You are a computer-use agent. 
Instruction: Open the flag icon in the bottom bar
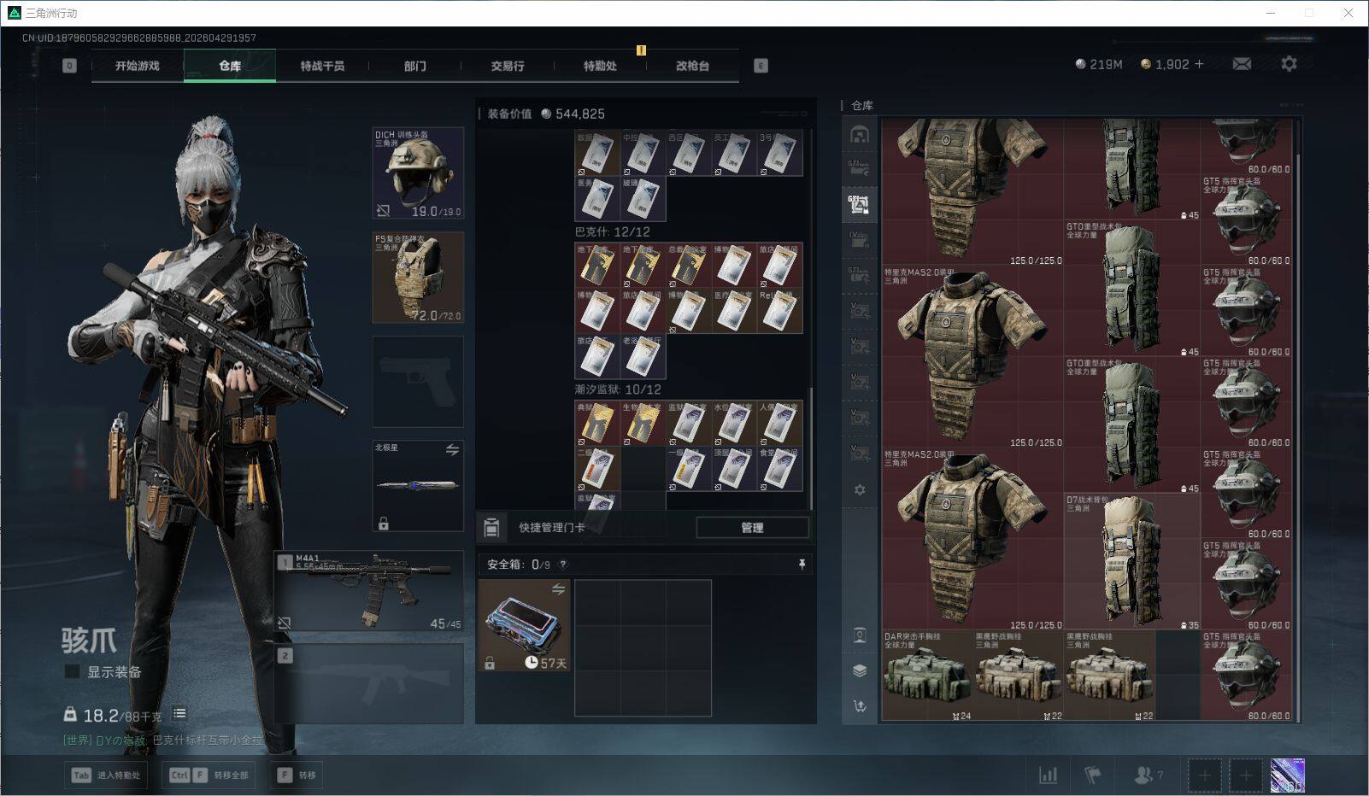pos(1092,775)
